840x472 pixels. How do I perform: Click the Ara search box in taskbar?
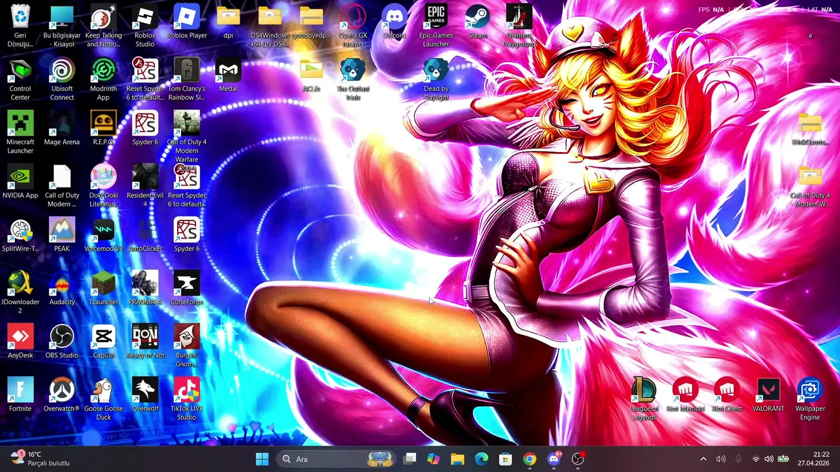pyautogui.click(x=337, y=459)
